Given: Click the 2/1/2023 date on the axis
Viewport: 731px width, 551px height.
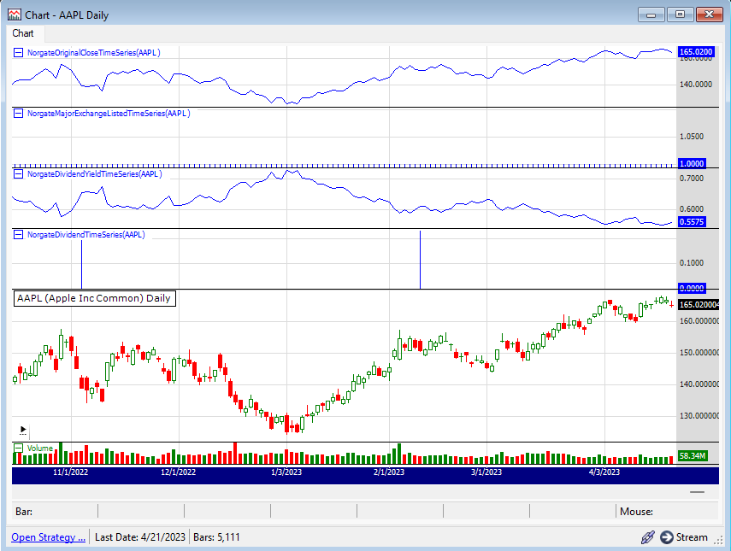Looking at the screenshot, I should click(389, 472).
